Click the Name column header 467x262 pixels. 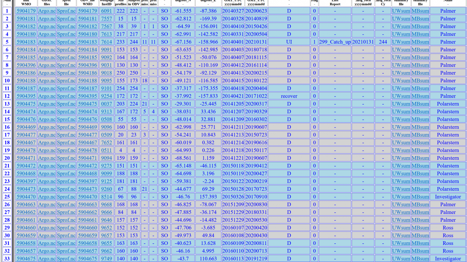click(x=448, y=2)
